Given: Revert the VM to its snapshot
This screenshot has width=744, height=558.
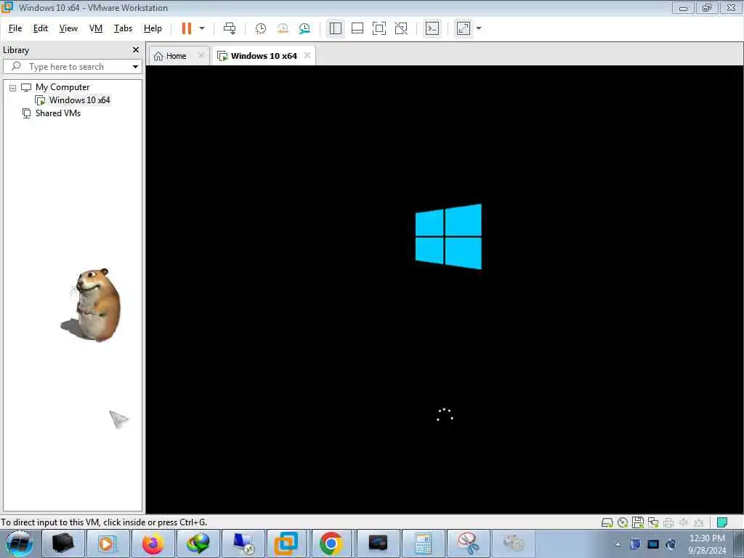Looking at the screenshot, I should click(283, 28).
